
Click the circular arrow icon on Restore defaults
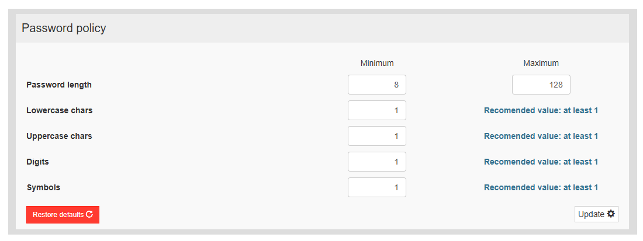(x=89, y=214)
